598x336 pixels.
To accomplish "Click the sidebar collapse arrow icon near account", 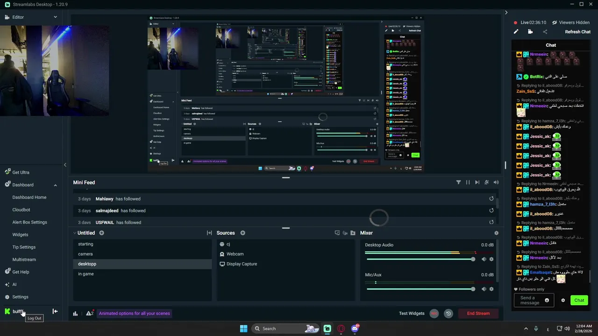I will 55,311.
